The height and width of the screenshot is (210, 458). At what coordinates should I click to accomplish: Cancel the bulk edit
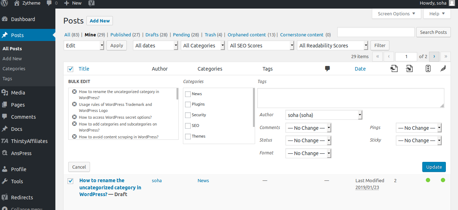coord(79,167)
